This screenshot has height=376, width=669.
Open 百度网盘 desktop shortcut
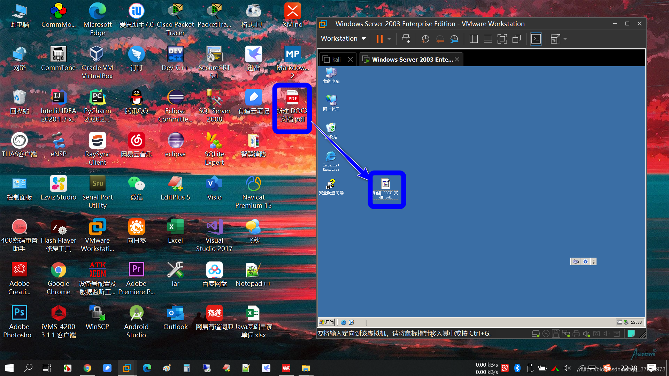tap(214, 274)
